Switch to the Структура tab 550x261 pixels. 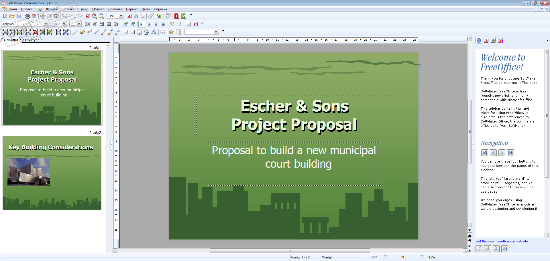coord(31,40)
